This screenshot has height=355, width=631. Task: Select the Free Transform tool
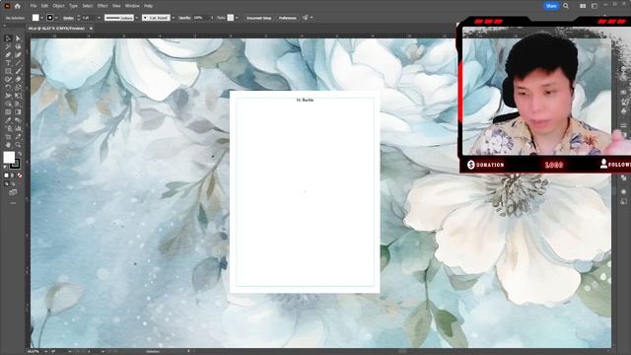[x=18, y=96]
